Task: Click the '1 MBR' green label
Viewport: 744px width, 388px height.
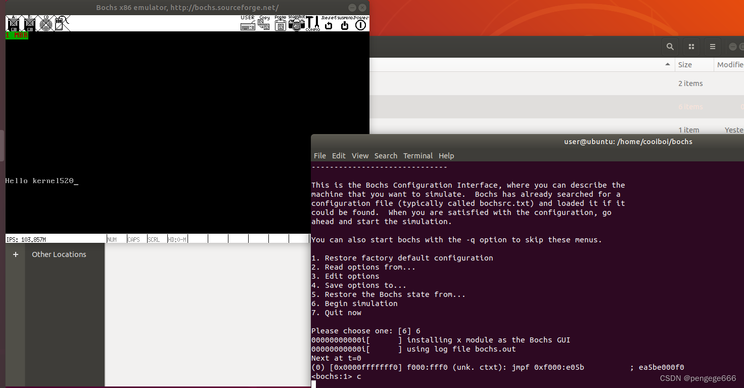Action: click(x=17, y=35)
